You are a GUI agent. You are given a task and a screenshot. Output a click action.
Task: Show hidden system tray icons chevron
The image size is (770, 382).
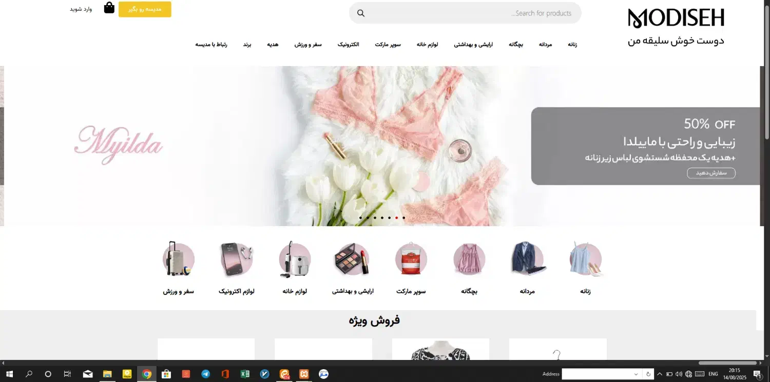click(660, 374)
